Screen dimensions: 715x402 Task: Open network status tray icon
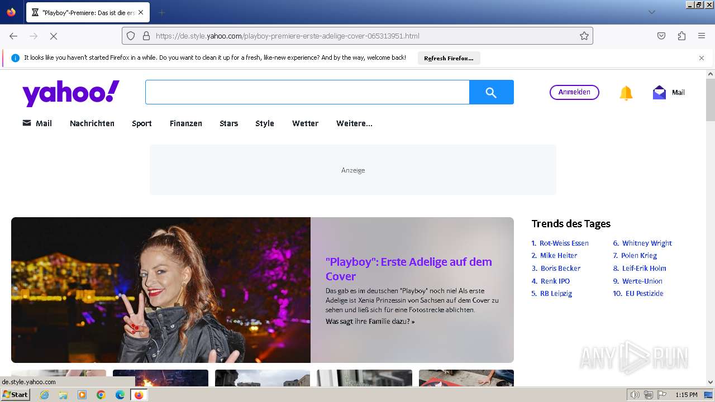pos(649,395)
